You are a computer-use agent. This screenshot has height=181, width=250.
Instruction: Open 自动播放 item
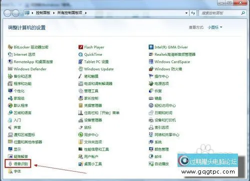[158, 164]
